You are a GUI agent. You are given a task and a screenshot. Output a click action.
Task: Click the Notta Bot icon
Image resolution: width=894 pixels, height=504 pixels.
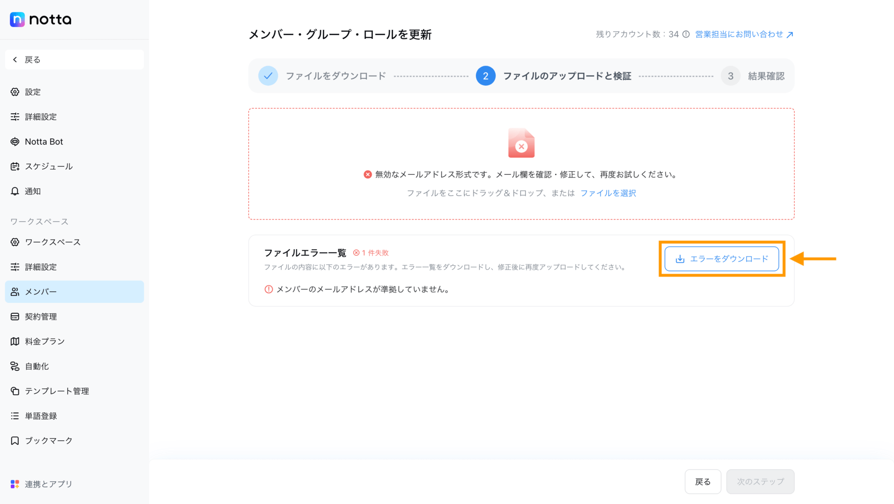tap(15, 142)
